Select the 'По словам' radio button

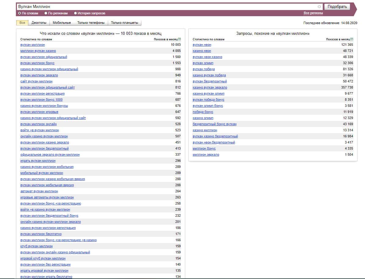click(x=20, y=13)
